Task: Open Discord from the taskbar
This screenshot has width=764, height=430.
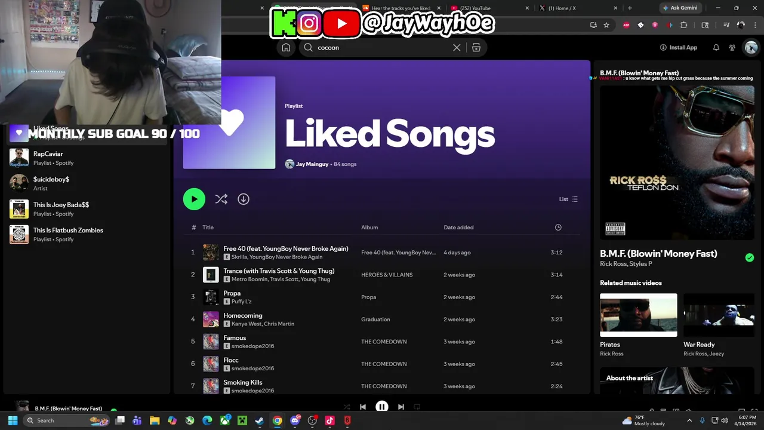Action: click(295, 420)
